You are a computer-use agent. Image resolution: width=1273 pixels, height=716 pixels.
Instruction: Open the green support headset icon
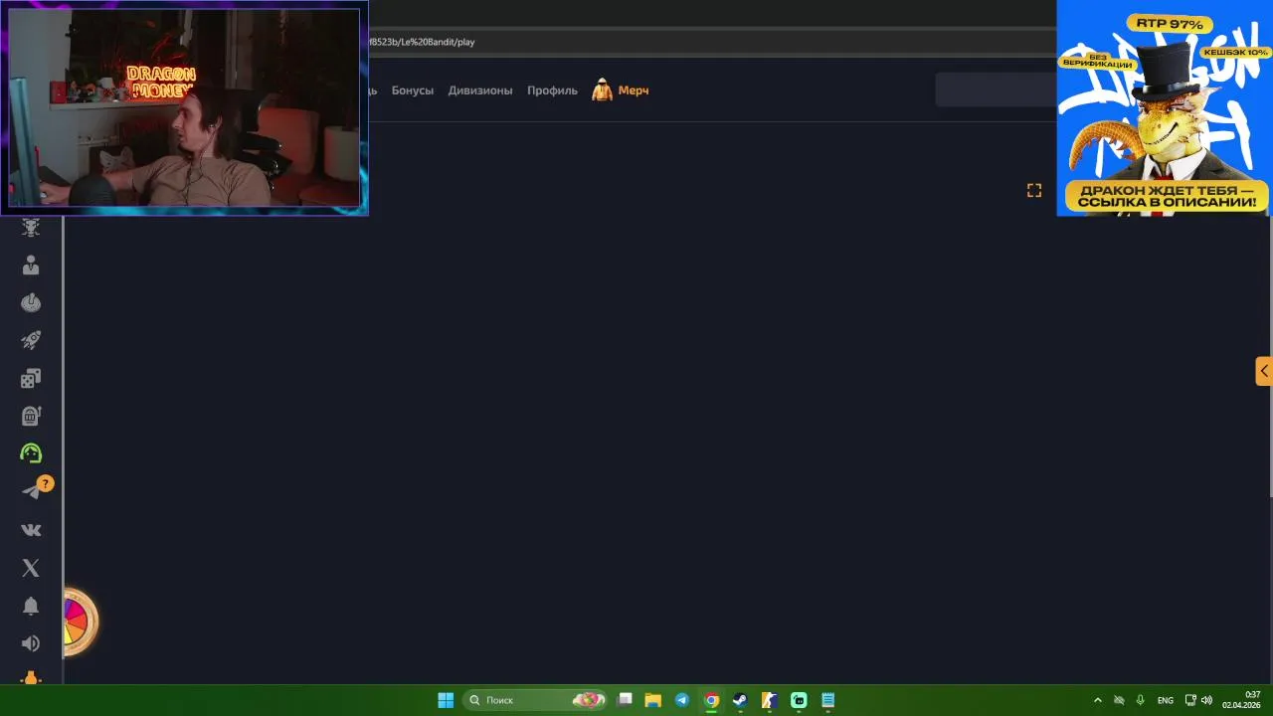pyautogui.click(x=31, y=453)
